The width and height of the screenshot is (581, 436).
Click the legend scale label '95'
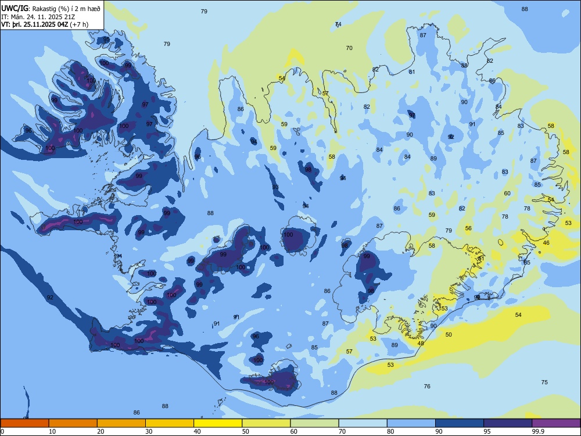pyautogui.click(x=487, y=431)
